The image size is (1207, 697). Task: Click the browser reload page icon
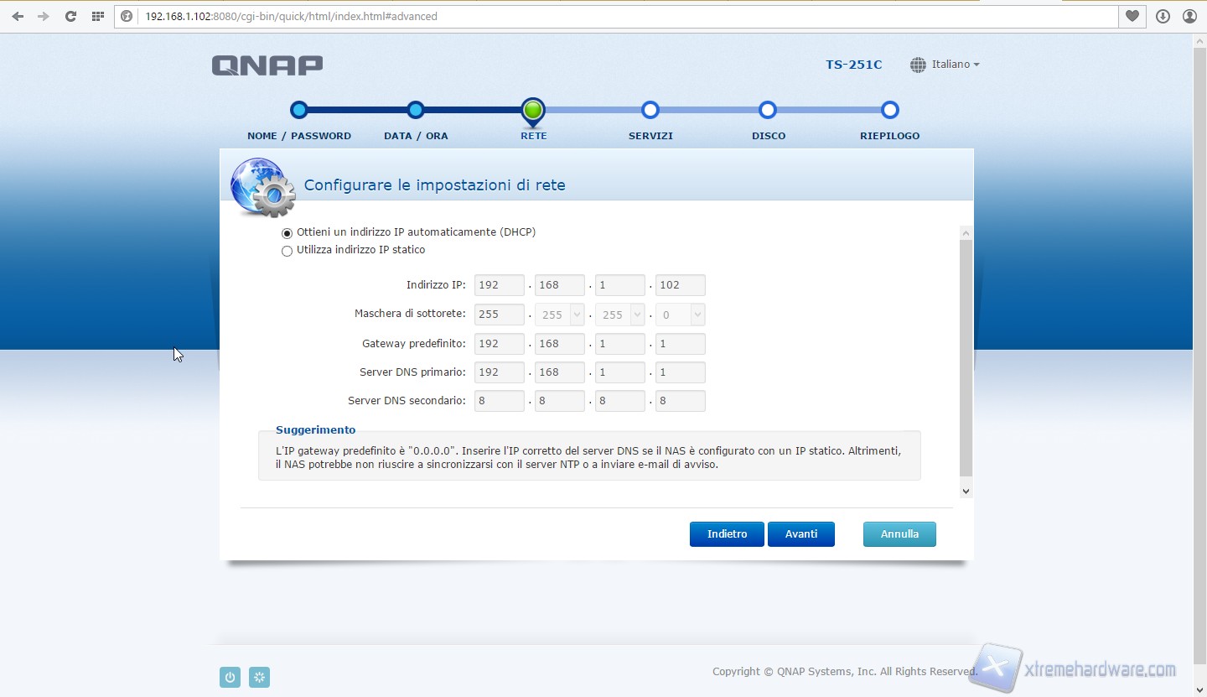click(70, 16)
